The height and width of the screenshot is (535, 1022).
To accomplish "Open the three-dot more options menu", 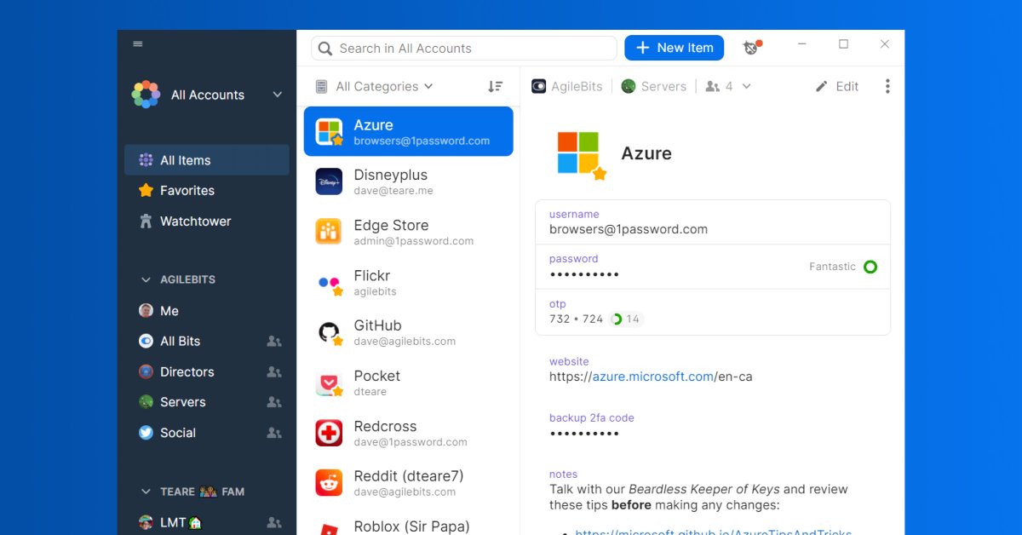I will click(887, 86).
